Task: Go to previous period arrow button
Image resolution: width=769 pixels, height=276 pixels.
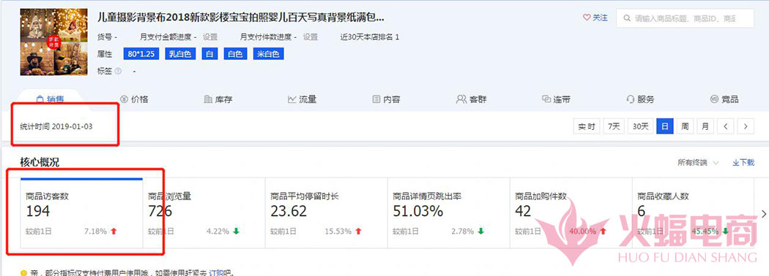Action: (x=725, y=126)
